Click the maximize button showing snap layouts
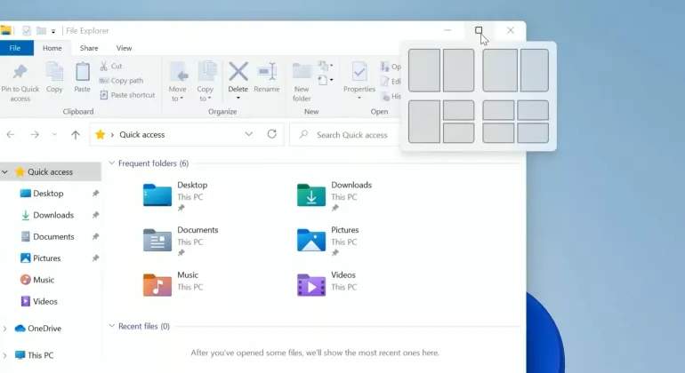Viewport: 685px width, 373px height. [479, 30]
